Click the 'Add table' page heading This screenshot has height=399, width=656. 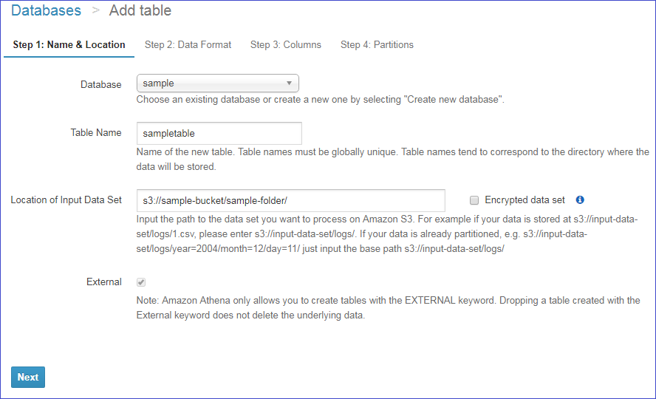[140, 11]
